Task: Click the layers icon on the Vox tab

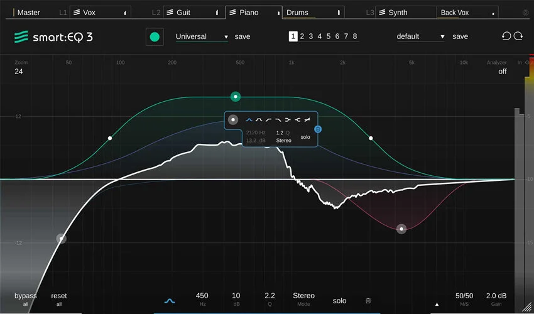Action: point(77,13)
